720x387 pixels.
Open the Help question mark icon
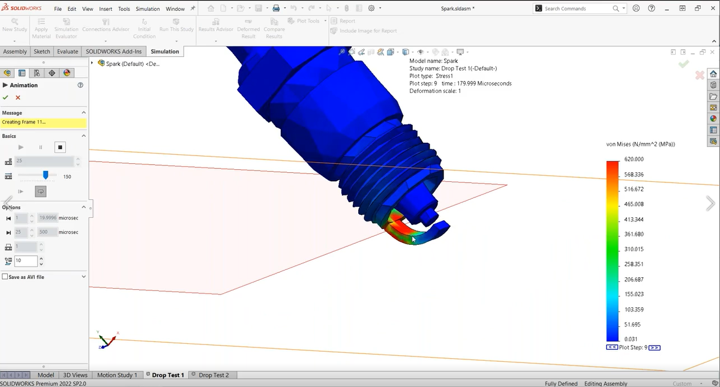pyautogui.click(x=651, y=8)
